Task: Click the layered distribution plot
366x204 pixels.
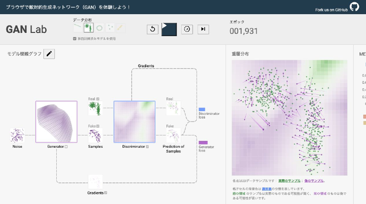Action: (x=290, y=118)
